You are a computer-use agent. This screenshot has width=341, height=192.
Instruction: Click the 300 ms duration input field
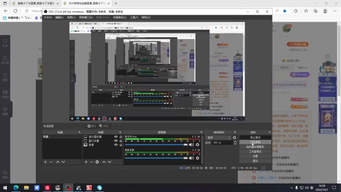point(222,143)
